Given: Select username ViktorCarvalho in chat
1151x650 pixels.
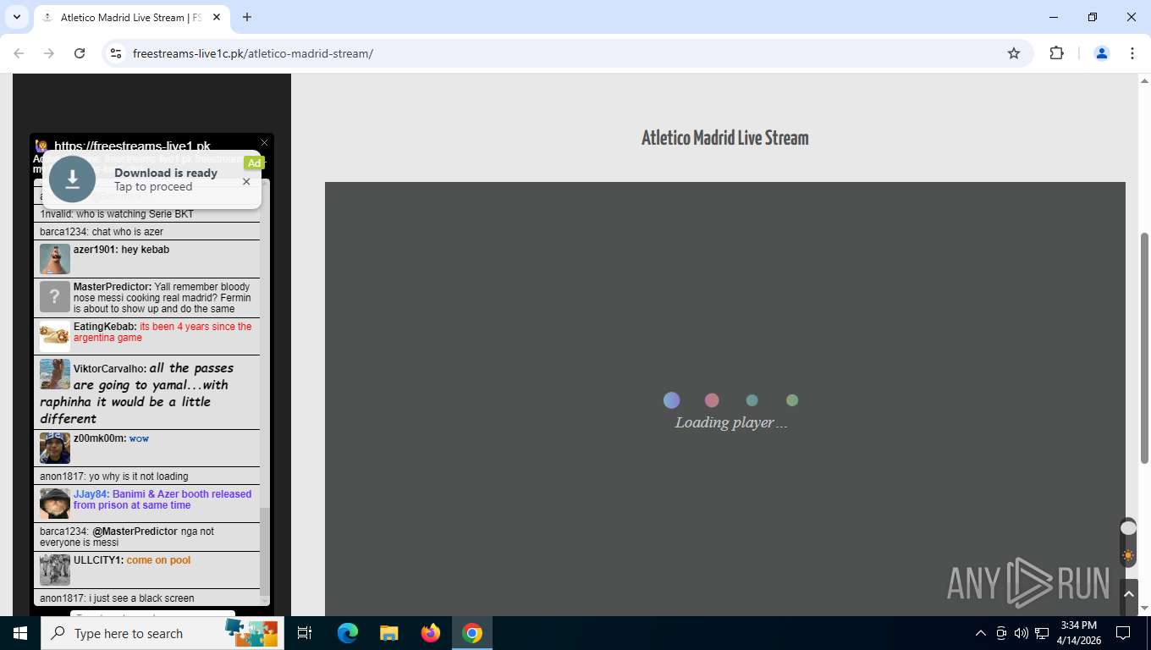Looking at the screenshot, I should [x=110, y=369].
